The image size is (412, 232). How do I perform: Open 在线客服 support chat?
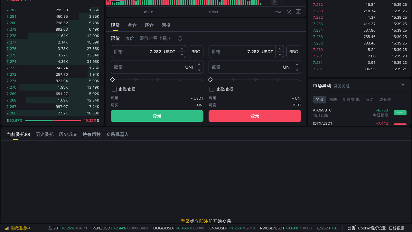click(x=396, y=228)
